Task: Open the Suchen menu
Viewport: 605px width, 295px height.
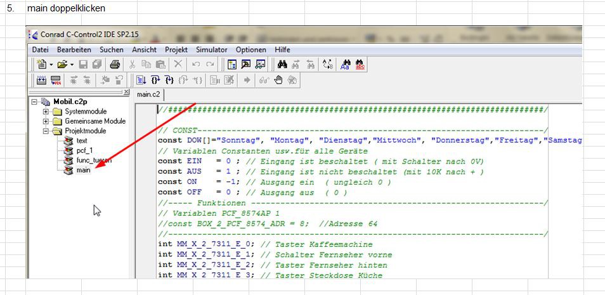Action: [112, 50]
